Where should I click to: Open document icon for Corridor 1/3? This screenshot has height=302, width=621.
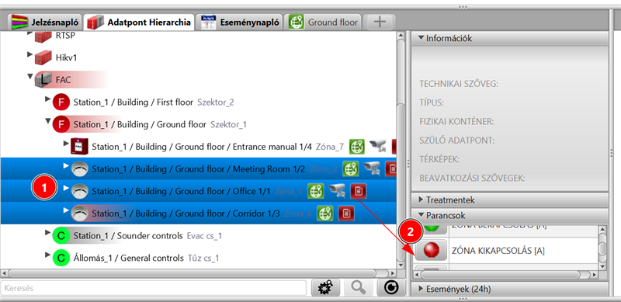coord(346,213)
